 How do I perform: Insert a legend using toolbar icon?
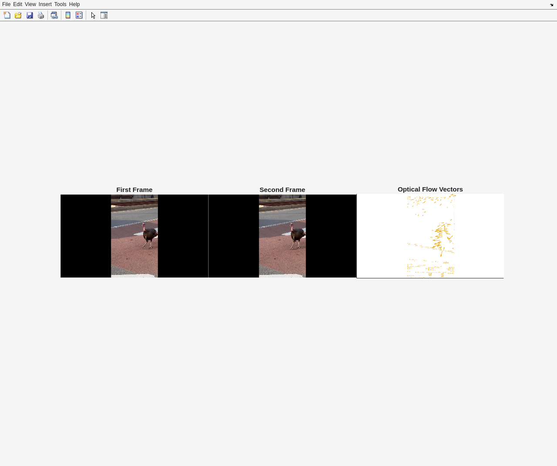coord(79,15)
